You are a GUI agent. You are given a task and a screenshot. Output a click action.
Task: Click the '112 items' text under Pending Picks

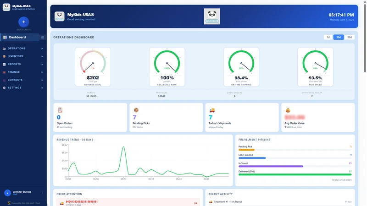[x=138, y=127]
